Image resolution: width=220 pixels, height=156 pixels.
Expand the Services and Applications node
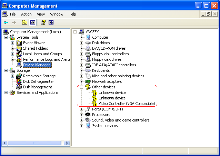pos(6,93)
